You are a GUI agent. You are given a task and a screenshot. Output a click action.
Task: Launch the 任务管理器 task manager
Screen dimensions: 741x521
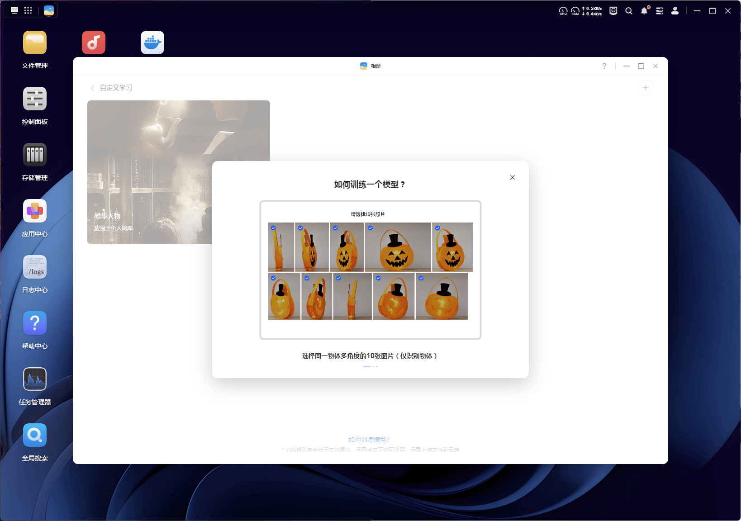(35, 379)
